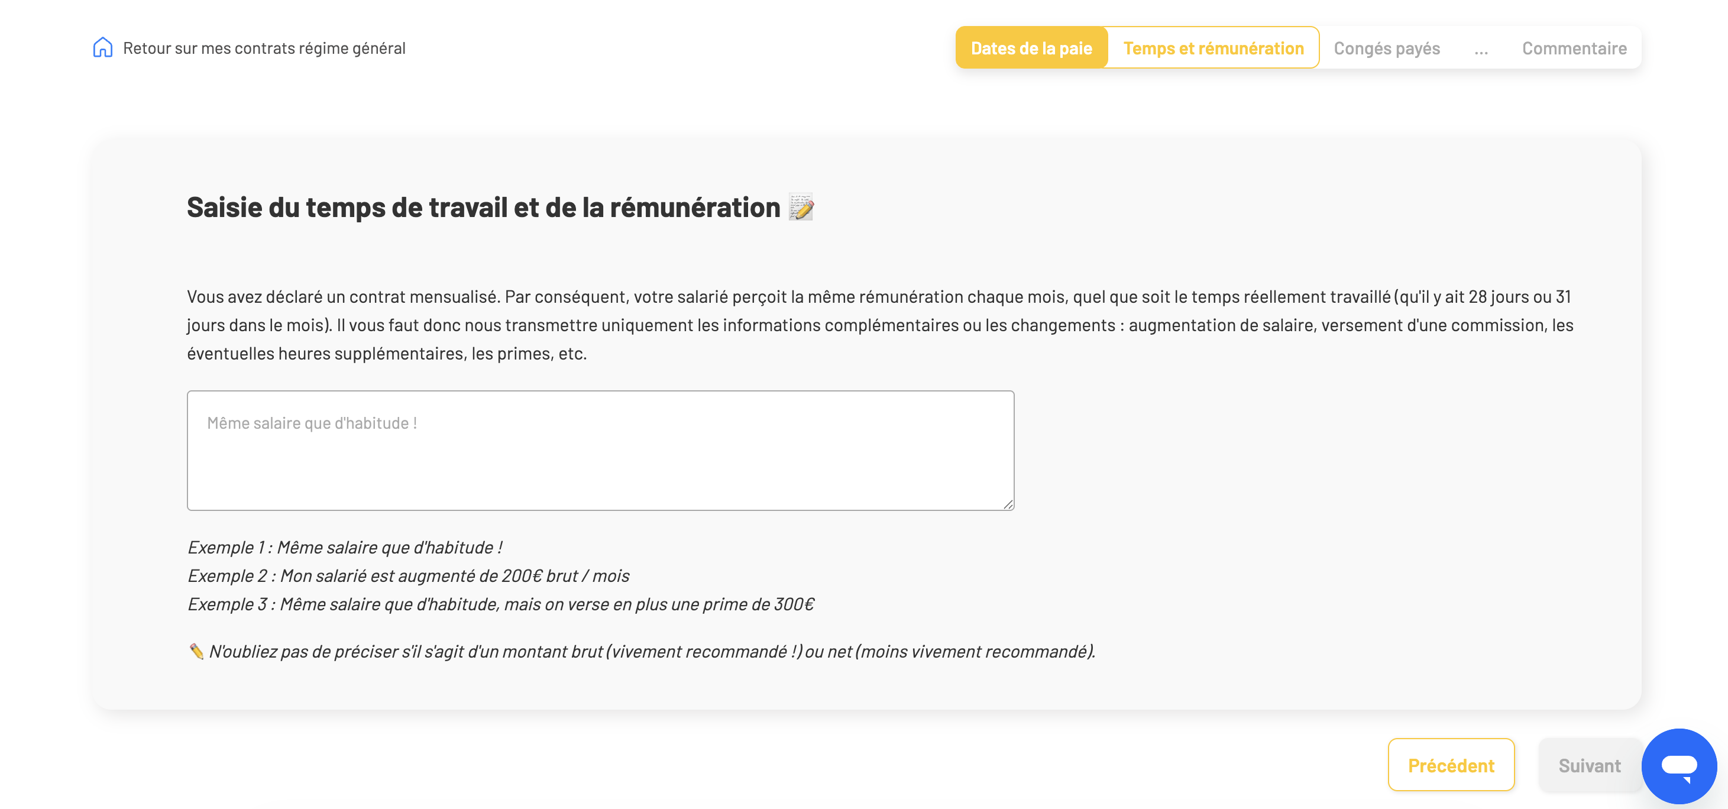Click the Saisie du temps de travail heading
The height and width of the screenshot is (809, 1728).
(500, 208)
